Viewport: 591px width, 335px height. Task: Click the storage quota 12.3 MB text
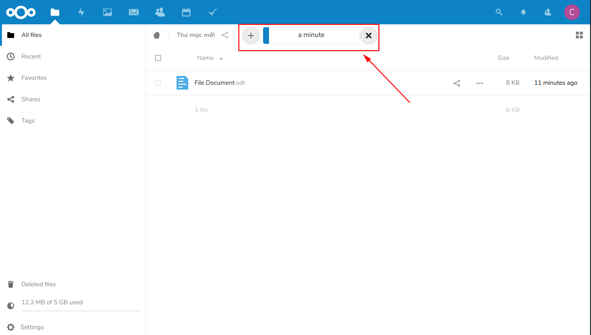(52, 302)
